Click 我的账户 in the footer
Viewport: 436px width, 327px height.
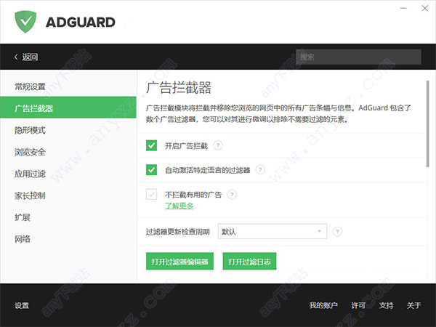click(323, 305)
